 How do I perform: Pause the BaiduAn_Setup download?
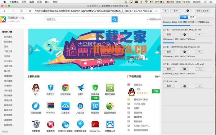coord(169,35)
